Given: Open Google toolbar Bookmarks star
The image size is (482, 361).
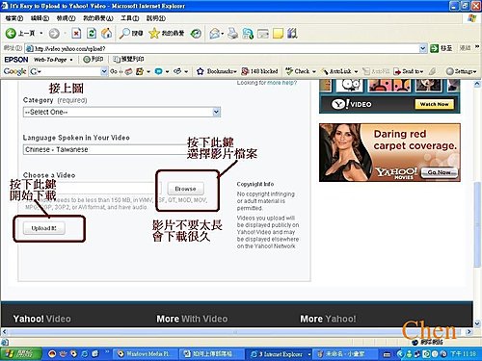Looking at the screenshot, I should [201, 71].
